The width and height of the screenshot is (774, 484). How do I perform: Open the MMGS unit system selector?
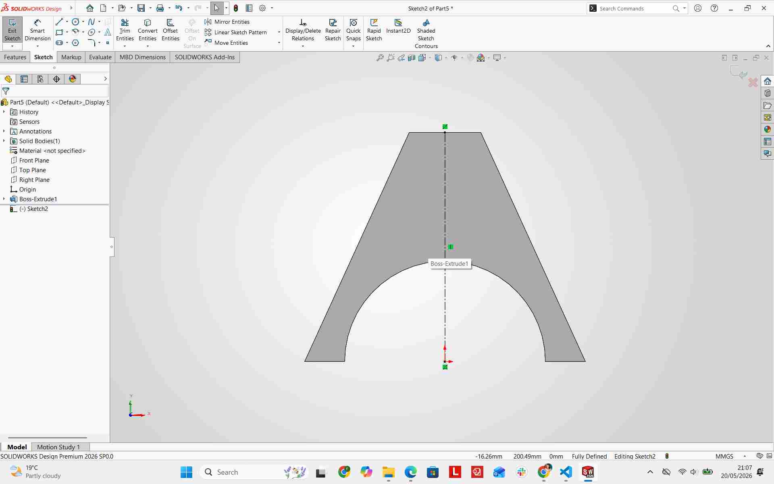724,456
